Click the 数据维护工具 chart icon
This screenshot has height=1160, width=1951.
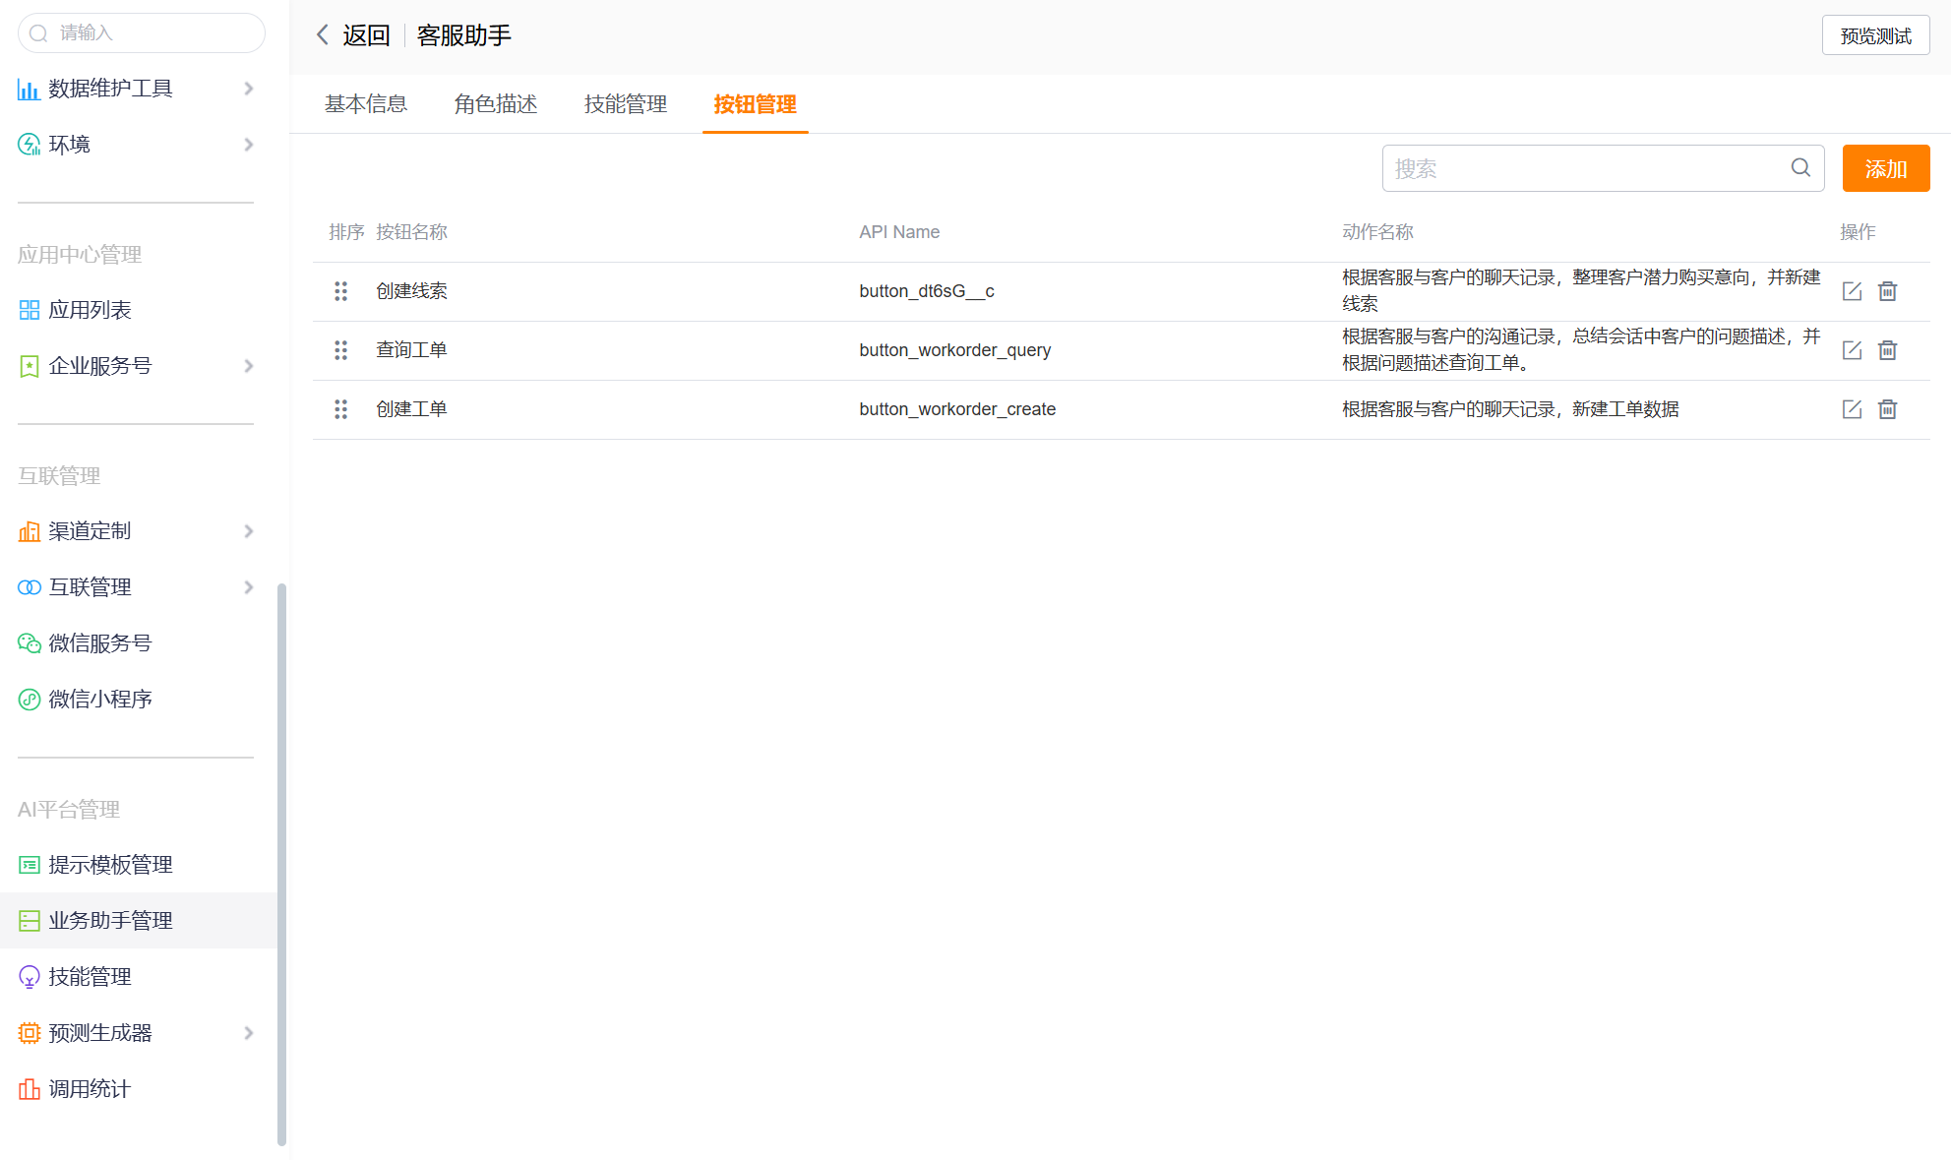[x=29, y=90]
